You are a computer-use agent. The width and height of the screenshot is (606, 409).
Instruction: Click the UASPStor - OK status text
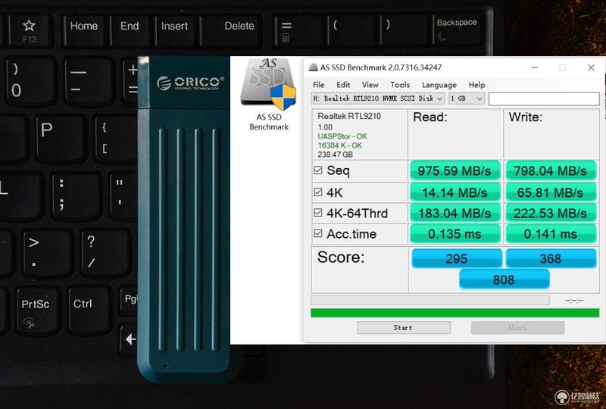342,136
